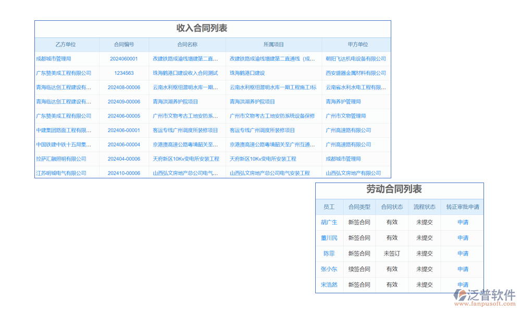This screenshot has width=521, height=312.
Task: Open employee 董川民 record
Action: coord(329,238)
